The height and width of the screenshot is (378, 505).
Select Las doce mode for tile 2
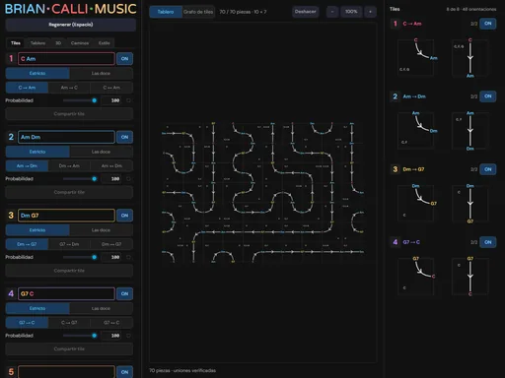[x=101, y=152]
